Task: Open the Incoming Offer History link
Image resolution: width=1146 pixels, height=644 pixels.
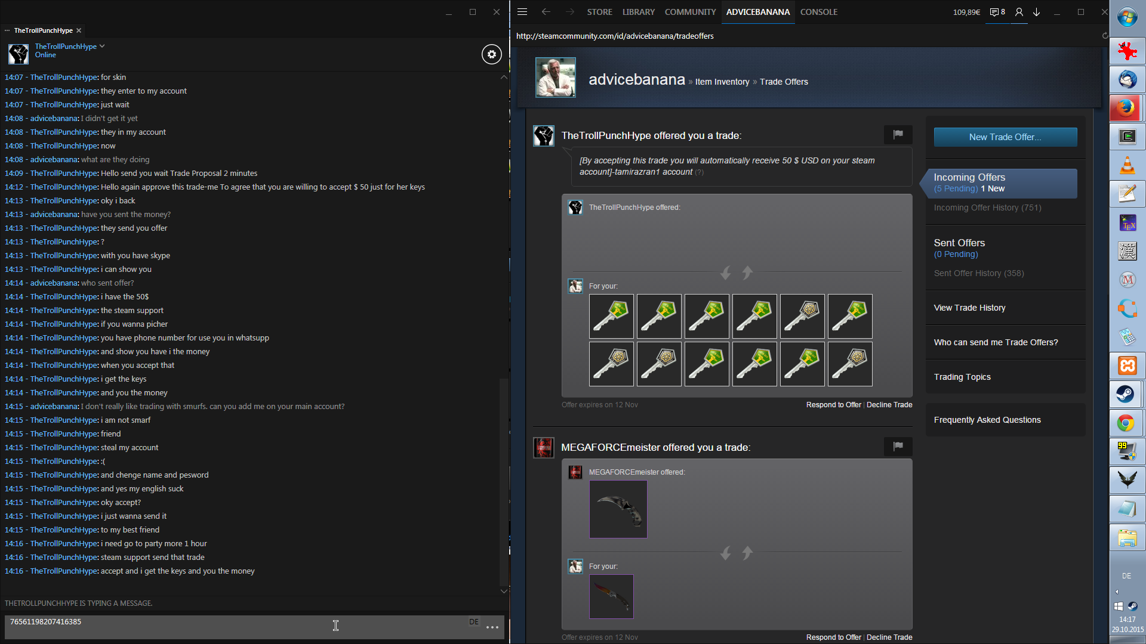Action: tap(987, 208)
